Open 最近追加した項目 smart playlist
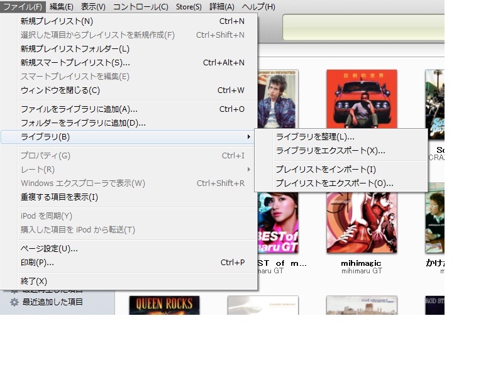Screen dimensions: 503x377 coord(53,302)
